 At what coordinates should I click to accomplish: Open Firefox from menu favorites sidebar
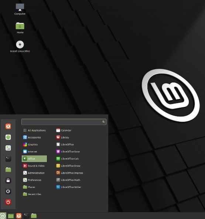8,126
